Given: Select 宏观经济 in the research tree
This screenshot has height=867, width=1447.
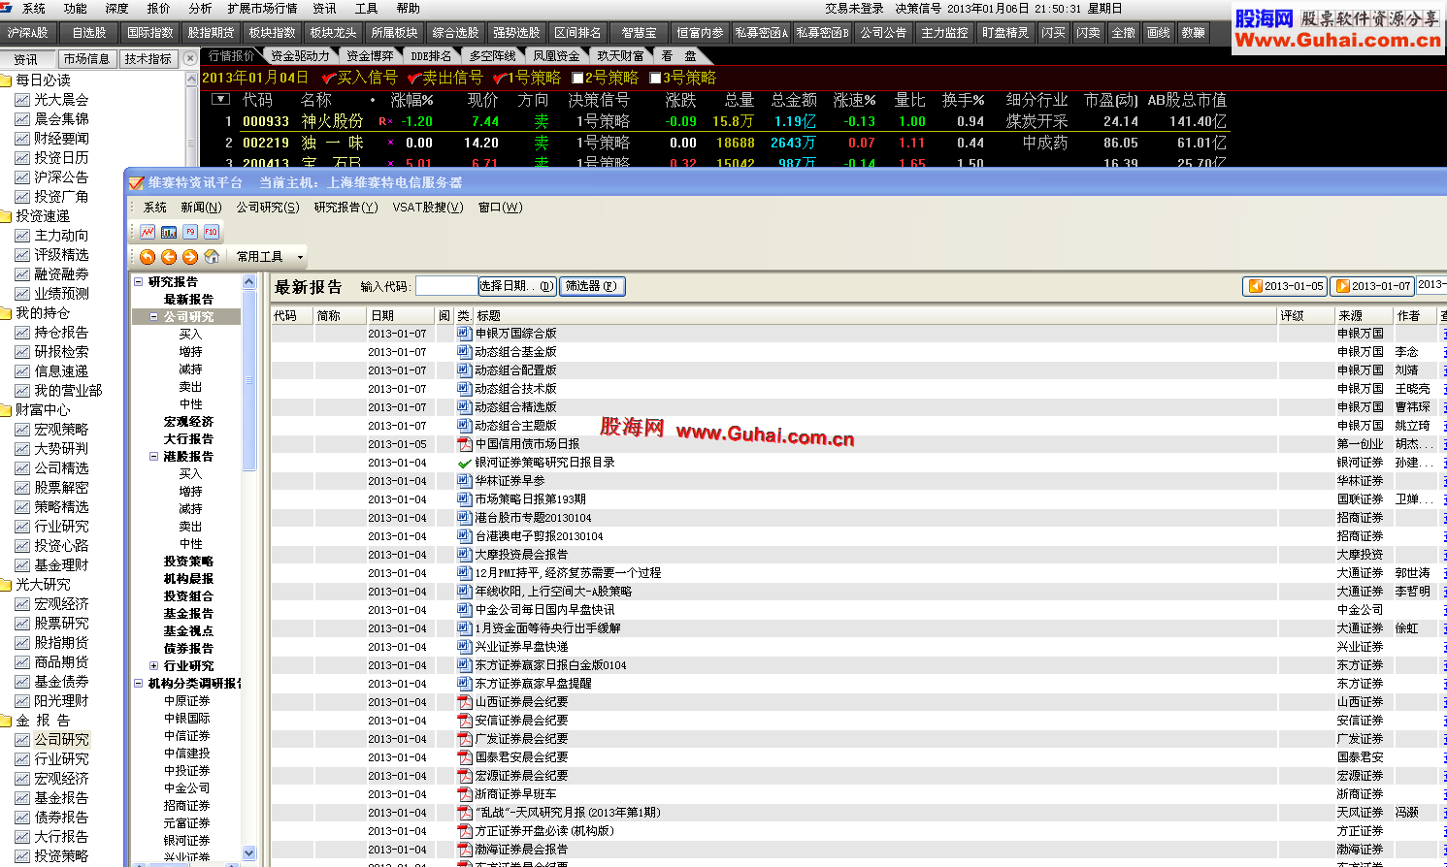Looking at the screenshot, I should [188, 422].
